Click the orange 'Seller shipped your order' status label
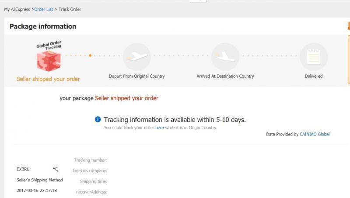The image size is (350, 198). tap(48, 79)
